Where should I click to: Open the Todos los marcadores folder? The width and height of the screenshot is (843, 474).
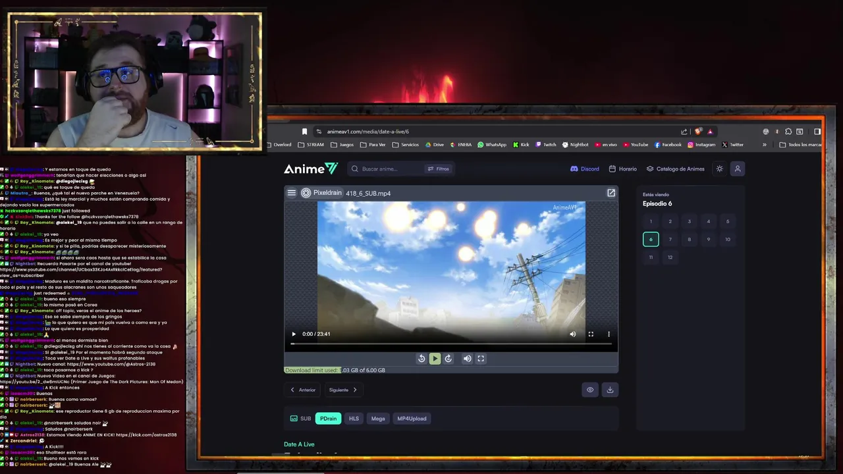click(800, 145)
